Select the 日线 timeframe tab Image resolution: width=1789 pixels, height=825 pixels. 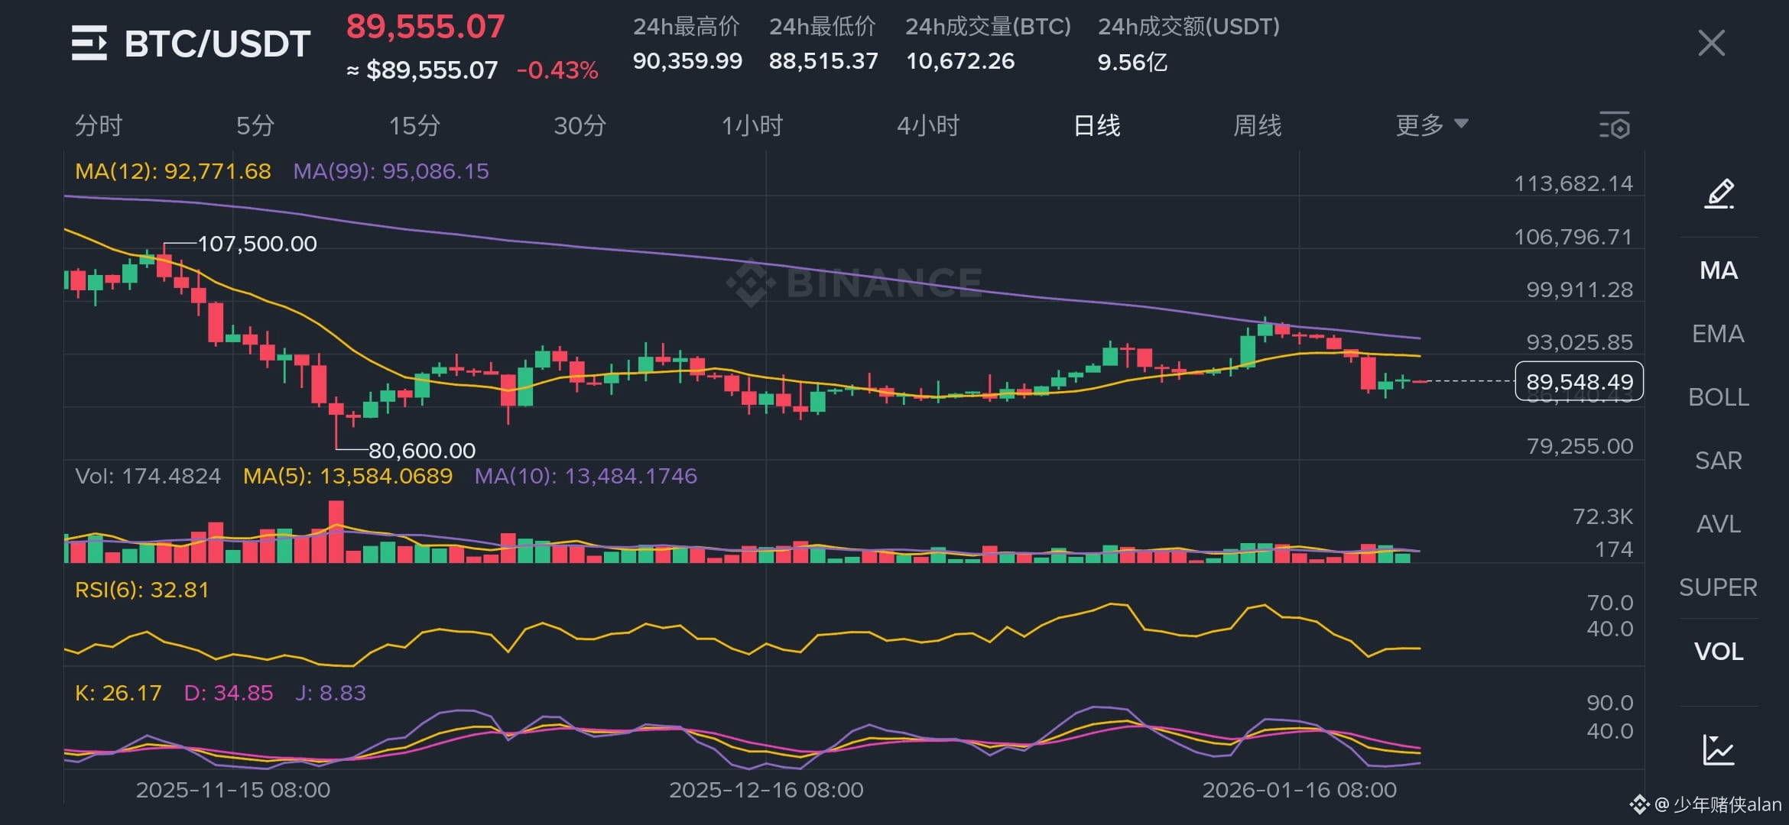(1097, 125)
